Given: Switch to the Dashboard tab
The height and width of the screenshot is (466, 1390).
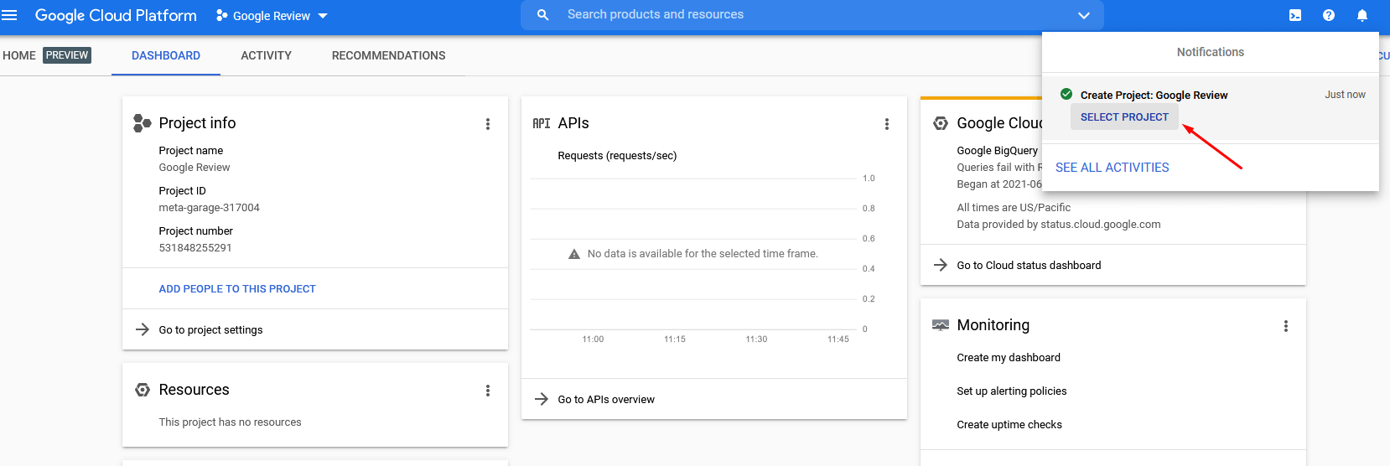Looking at the screenshot, I should click(166, 55).
